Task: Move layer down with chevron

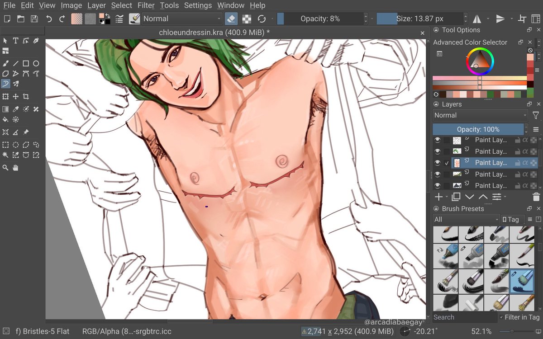Action: [469, 197]
